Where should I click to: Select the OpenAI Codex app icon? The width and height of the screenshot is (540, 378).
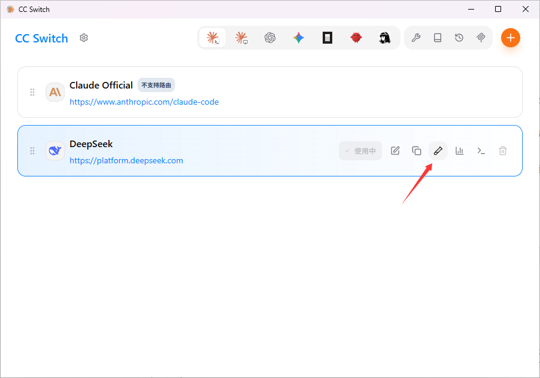(270, 38)
